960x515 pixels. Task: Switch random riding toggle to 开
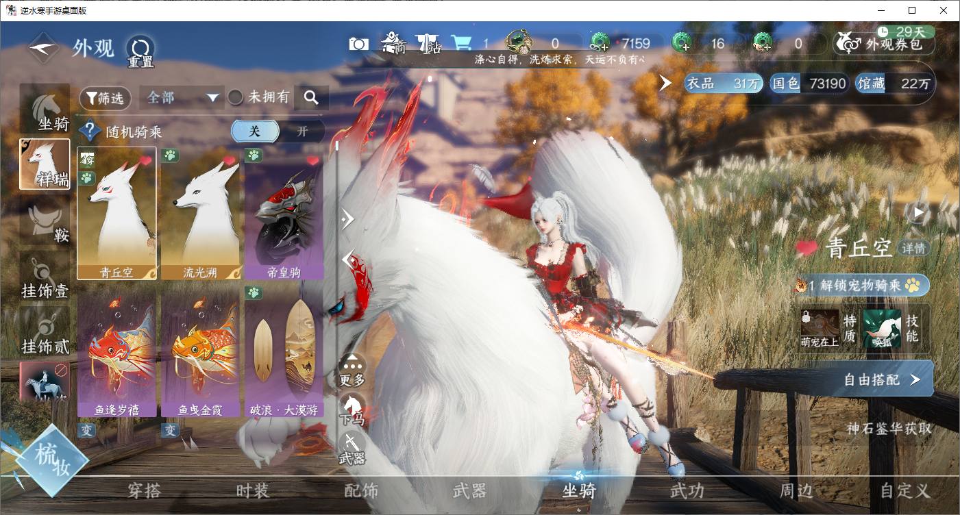click(302, 131)
